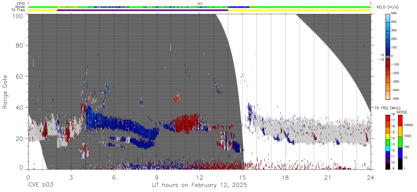The height and width of the screenshot is (192, 417).
Task: Click the 12 MHz label in frequency legend
Action: (x=393, y=150)
